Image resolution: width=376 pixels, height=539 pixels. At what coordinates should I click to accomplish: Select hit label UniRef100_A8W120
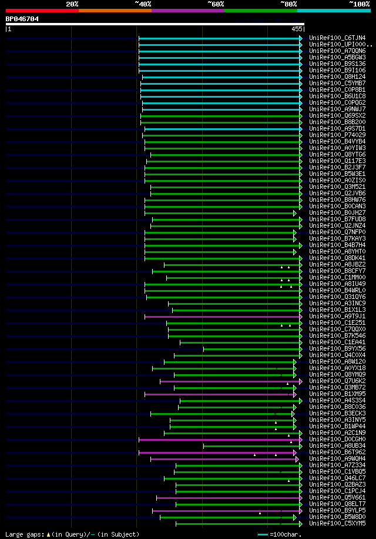tap(337, 362)
